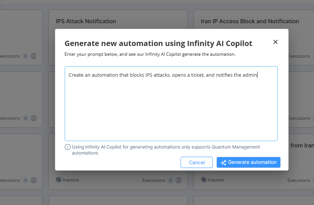Click user icon on bottom middle Inactive card

pos(179,180)
